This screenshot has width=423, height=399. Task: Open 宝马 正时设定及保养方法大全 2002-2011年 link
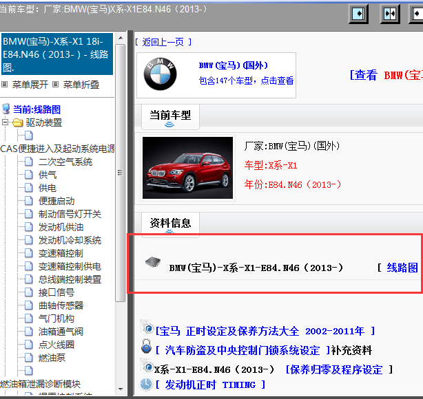[265, 331]
